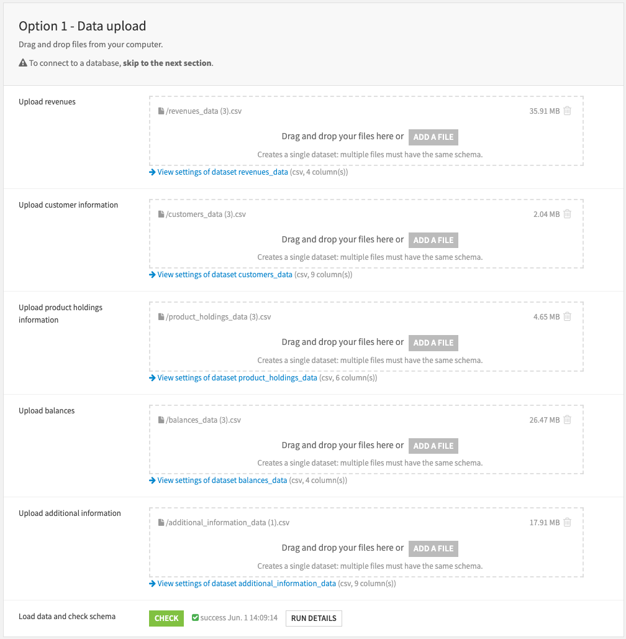Click the trash icon beside additional_information_data file
Screen dimensions: 626x639
567,522
